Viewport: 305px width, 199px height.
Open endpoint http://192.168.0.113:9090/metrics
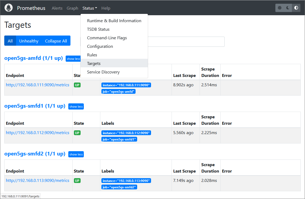click(38, 181)
